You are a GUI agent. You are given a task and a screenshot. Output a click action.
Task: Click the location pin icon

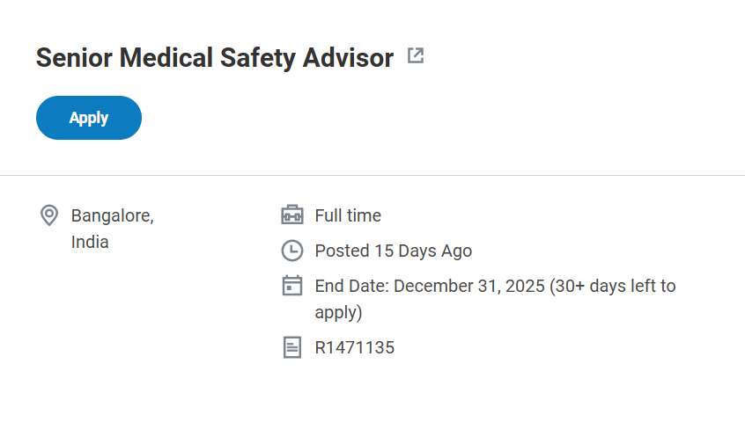pos(49,215)
